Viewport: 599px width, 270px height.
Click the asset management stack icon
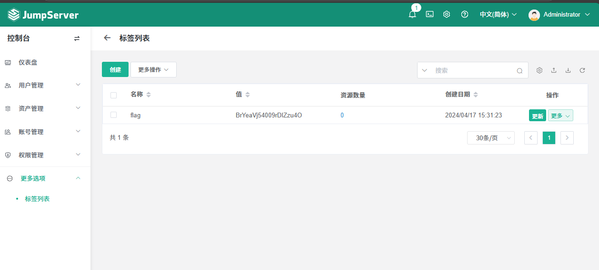click(8, 109)
